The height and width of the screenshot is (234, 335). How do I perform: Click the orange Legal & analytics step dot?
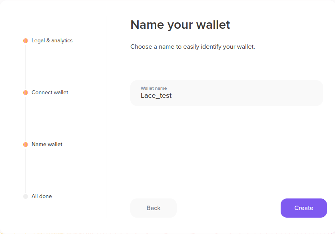[x=26, y=41]
